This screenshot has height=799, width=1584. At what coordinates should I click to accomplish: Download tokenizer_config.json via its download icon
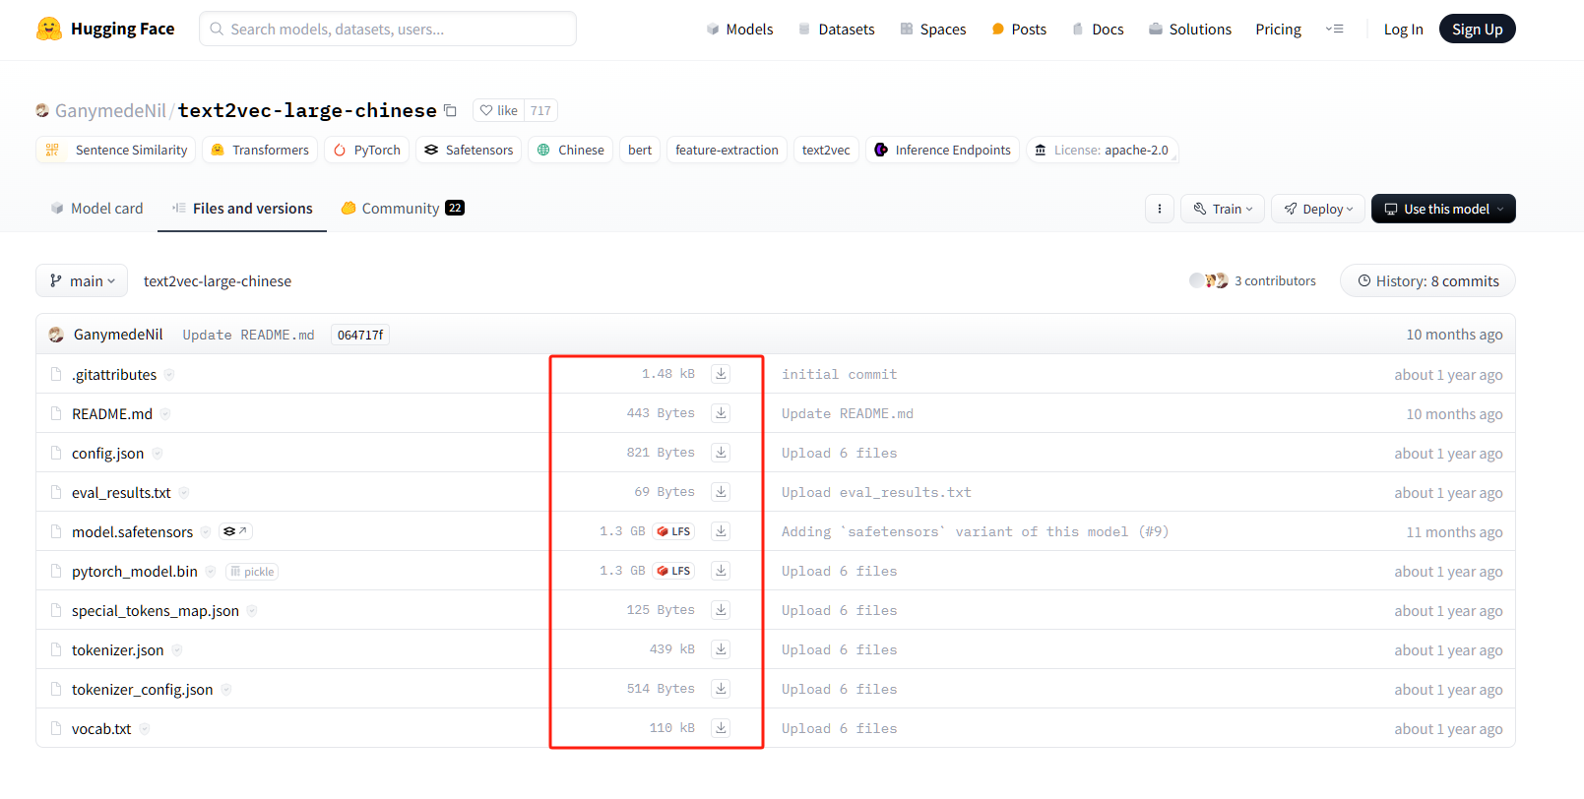[721, 689]
